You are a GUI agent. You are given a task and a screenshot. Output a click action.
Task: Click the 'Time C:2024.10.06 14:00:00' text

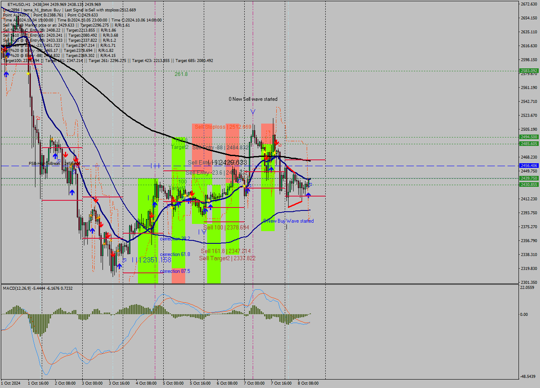136,20
